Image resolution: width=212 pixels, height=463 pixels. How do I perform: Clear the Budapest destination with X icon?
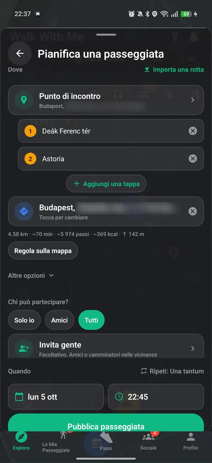coord(193,211)
